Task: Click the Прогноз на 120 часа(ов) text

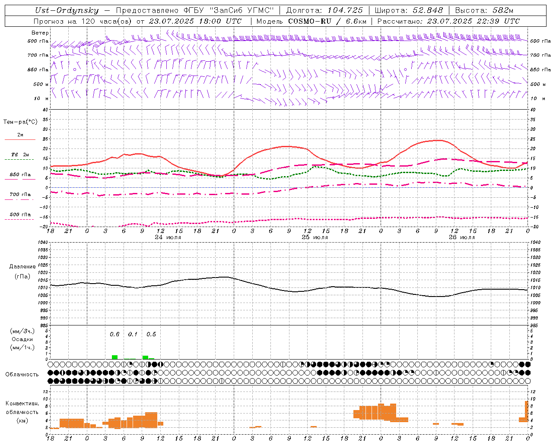Action: pos(83,21)
